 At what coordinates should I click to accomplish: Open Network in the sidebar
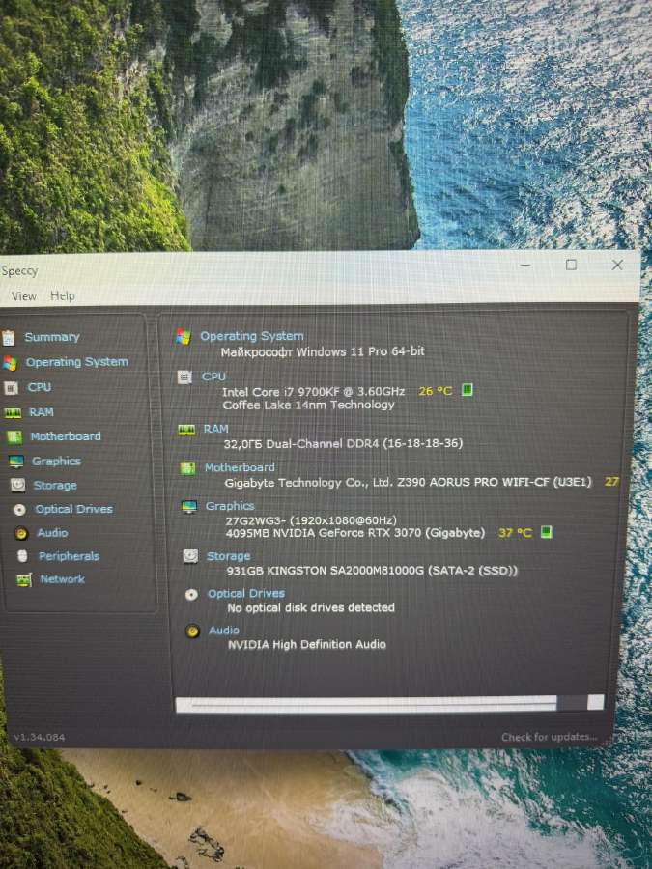coord(62,579)
